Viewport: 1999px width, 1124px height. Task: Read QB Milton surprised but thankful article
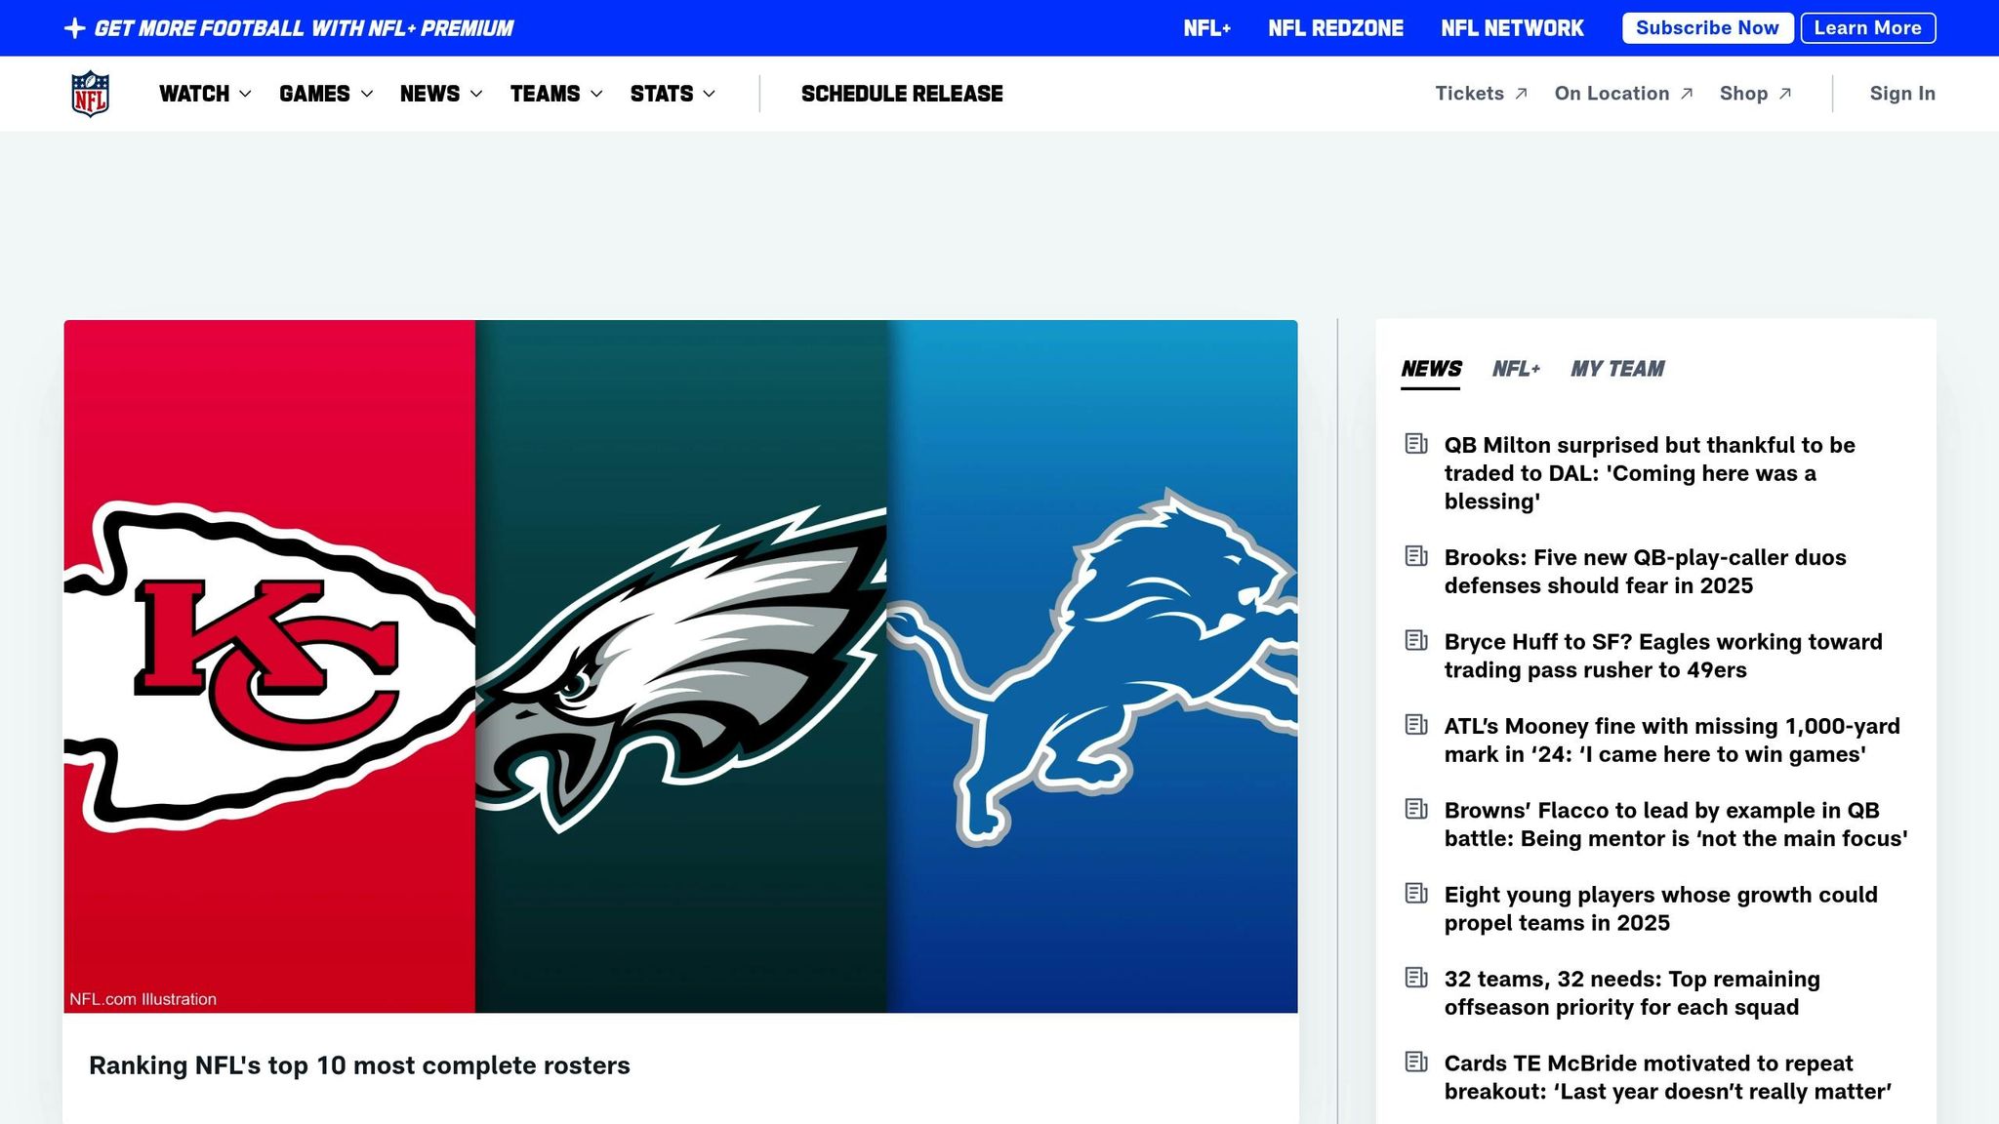click(1650, 473)
